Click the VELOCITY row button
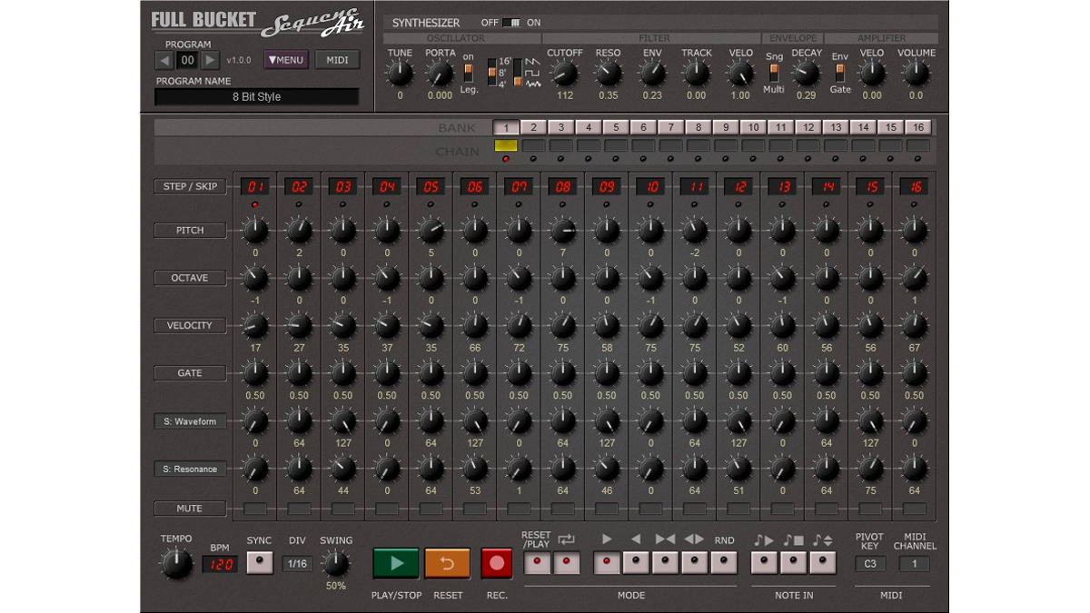Image resolution: width=1090 pixels, height=613 pixels. [x=190, y=325]
